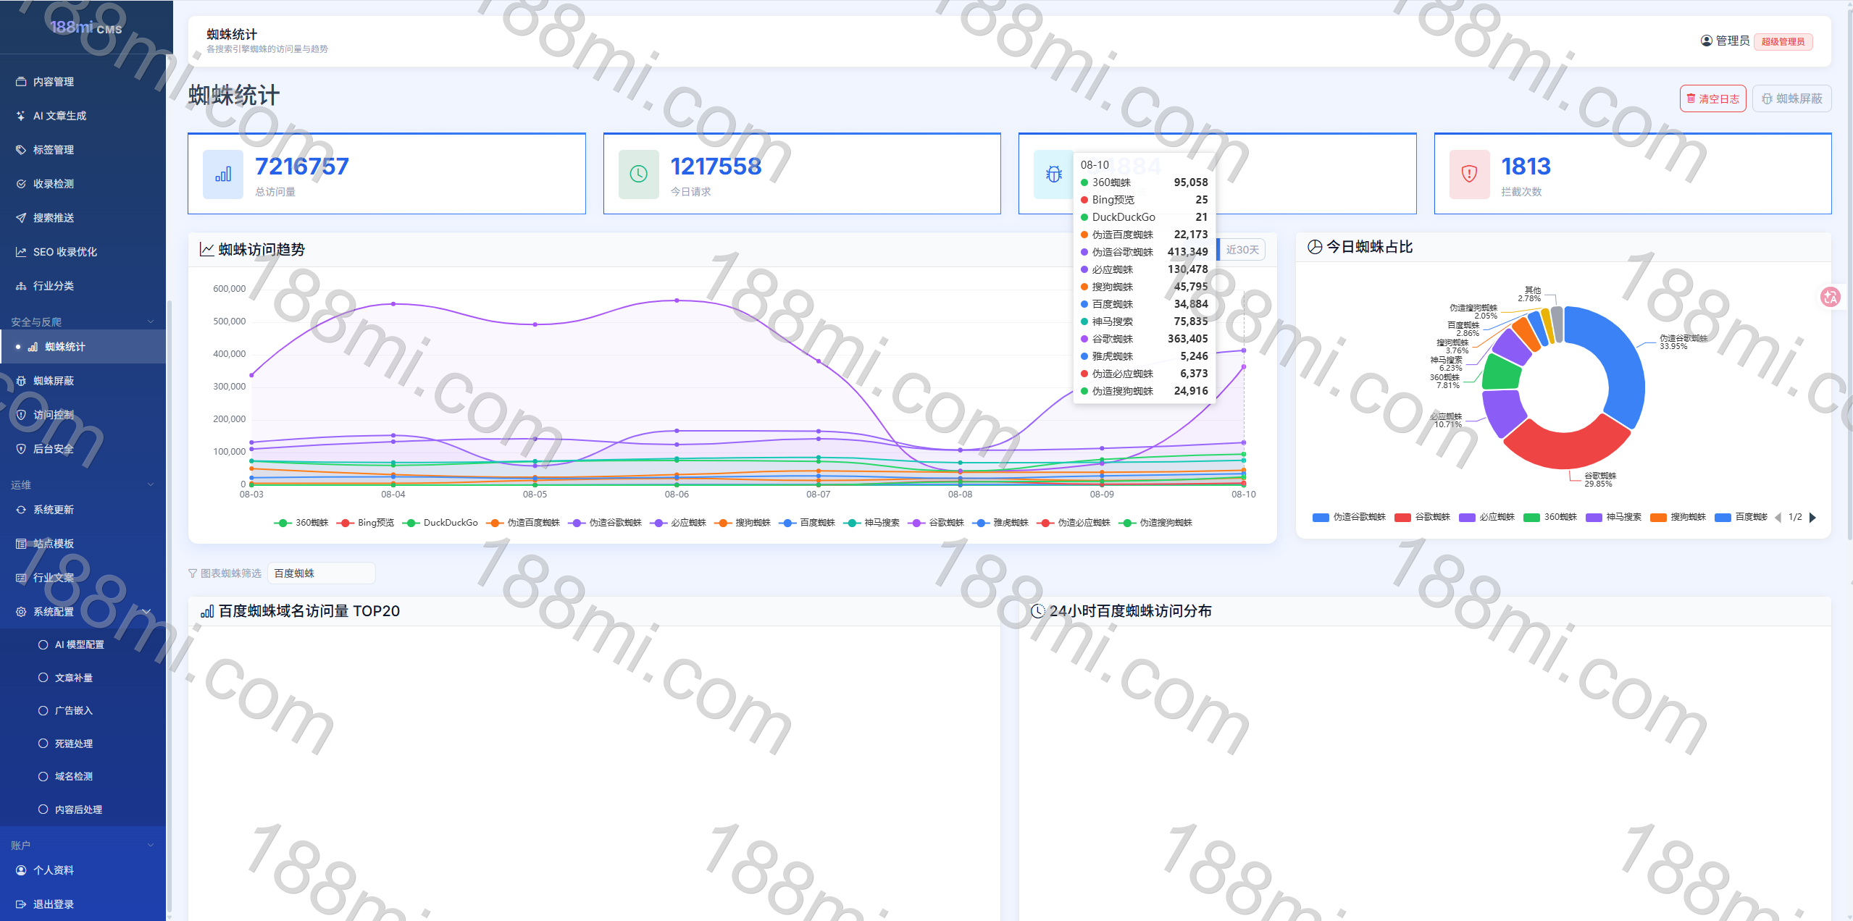Select the refresh icon beside 系统更新
Viewport: 1853px width, 921px height.
[21, 510]
